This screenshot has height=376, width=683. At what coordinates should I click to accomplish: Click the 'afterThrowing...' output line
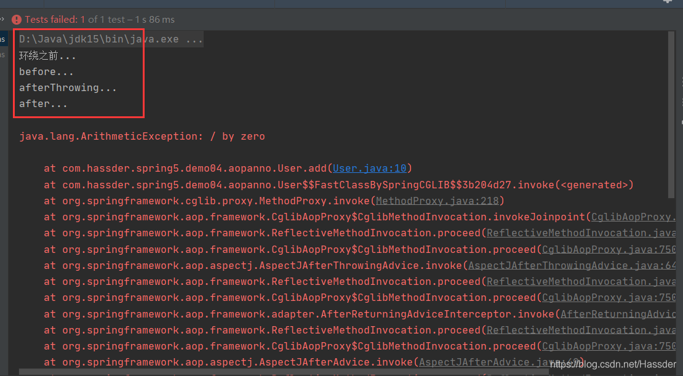click(68, 87)
